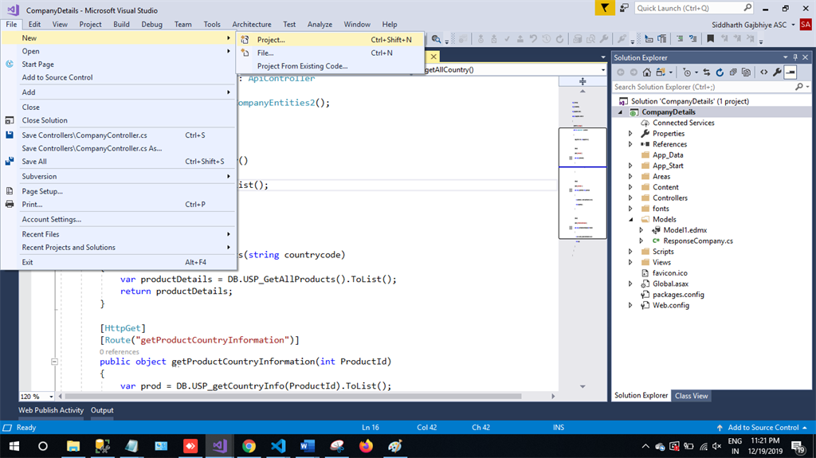816x458 pixels.
Task: Choose Project From Existing Code...
Action: [x=302, y=66]
